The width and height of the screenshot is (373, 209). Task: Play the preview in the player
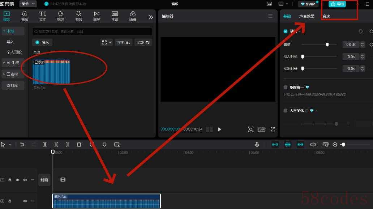click(x=219, y=129)
